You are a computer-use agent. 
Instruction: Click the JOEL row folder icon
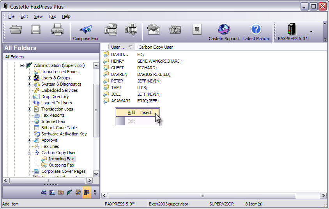point(106,94)
